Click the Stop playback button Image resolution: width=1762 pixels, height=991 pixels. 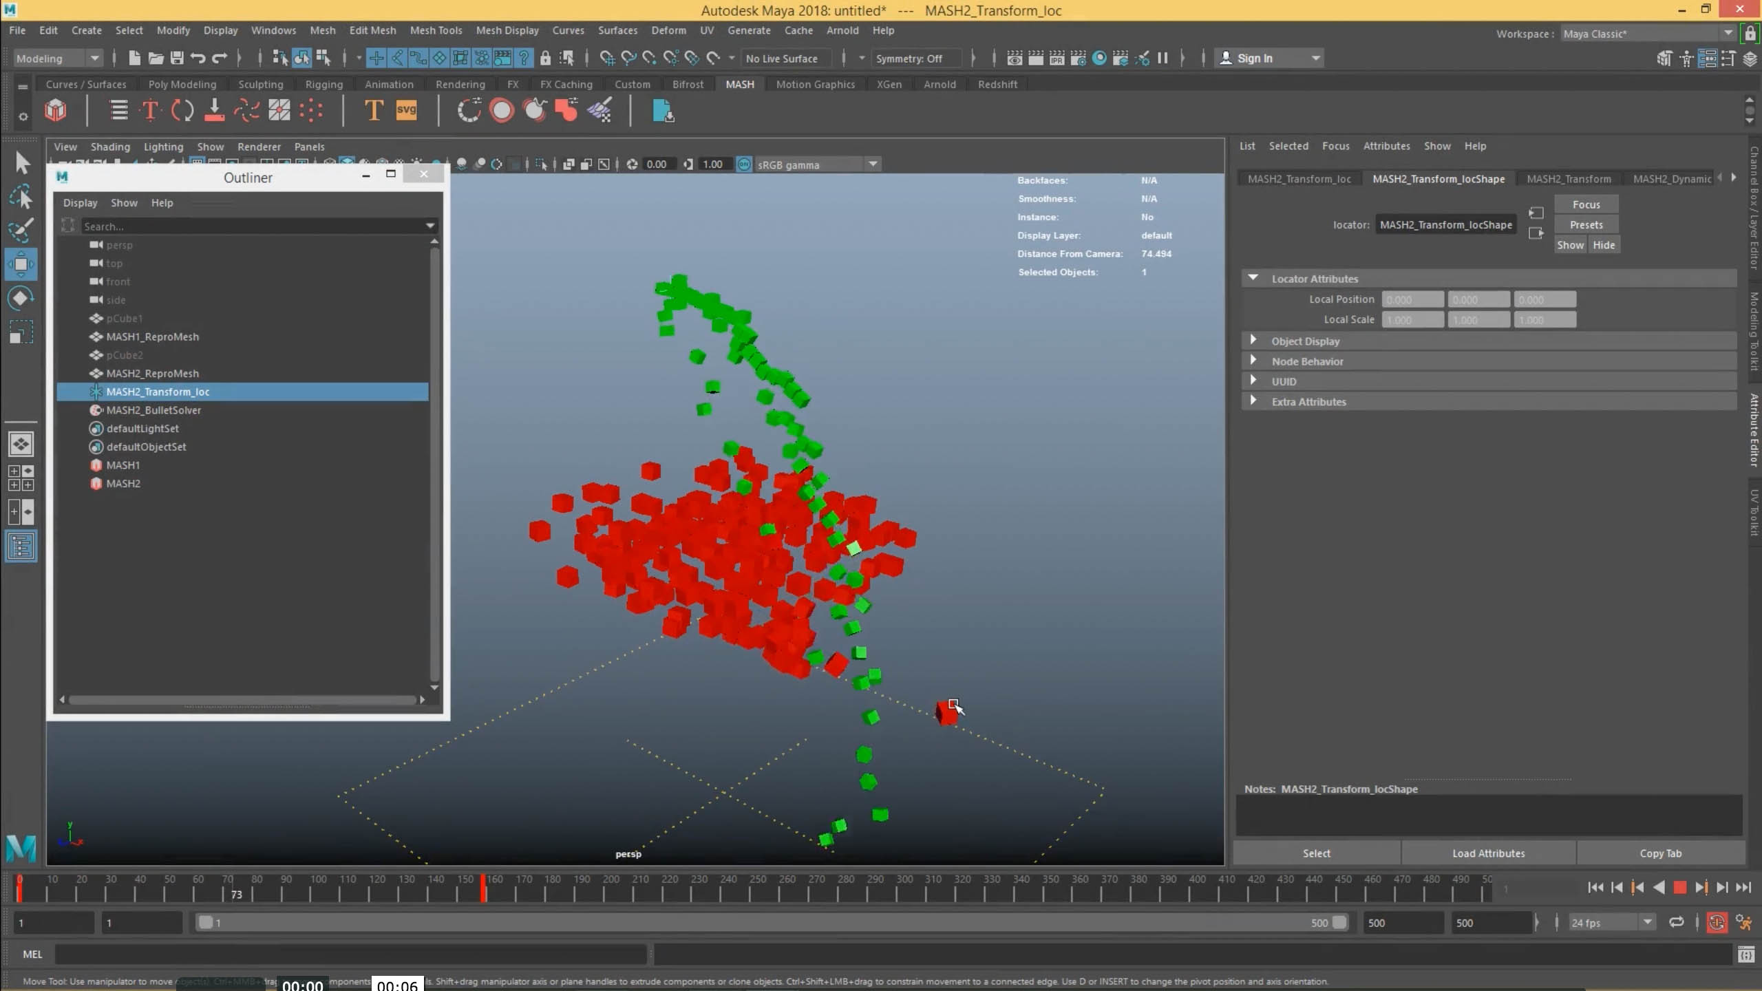coord(1679,888)
